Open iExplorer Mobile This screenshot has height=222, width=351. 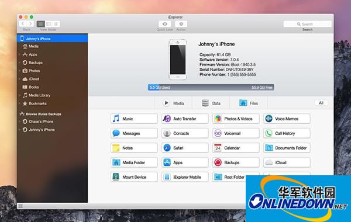click(185, 177)
